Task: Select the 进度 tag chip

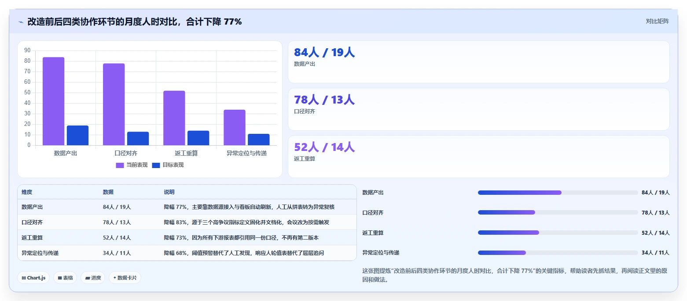Action: point(93,278)
